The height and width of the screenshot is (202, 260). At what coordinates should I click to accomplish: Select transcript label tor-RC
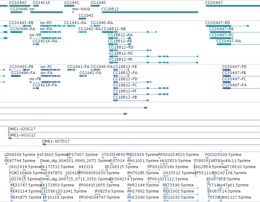tap(46, 23)
